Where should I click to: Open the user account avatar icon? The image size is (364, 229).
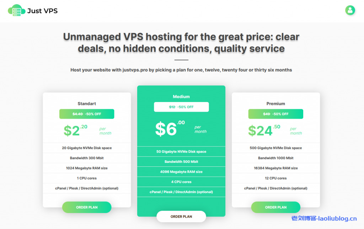tap(350, 10)
